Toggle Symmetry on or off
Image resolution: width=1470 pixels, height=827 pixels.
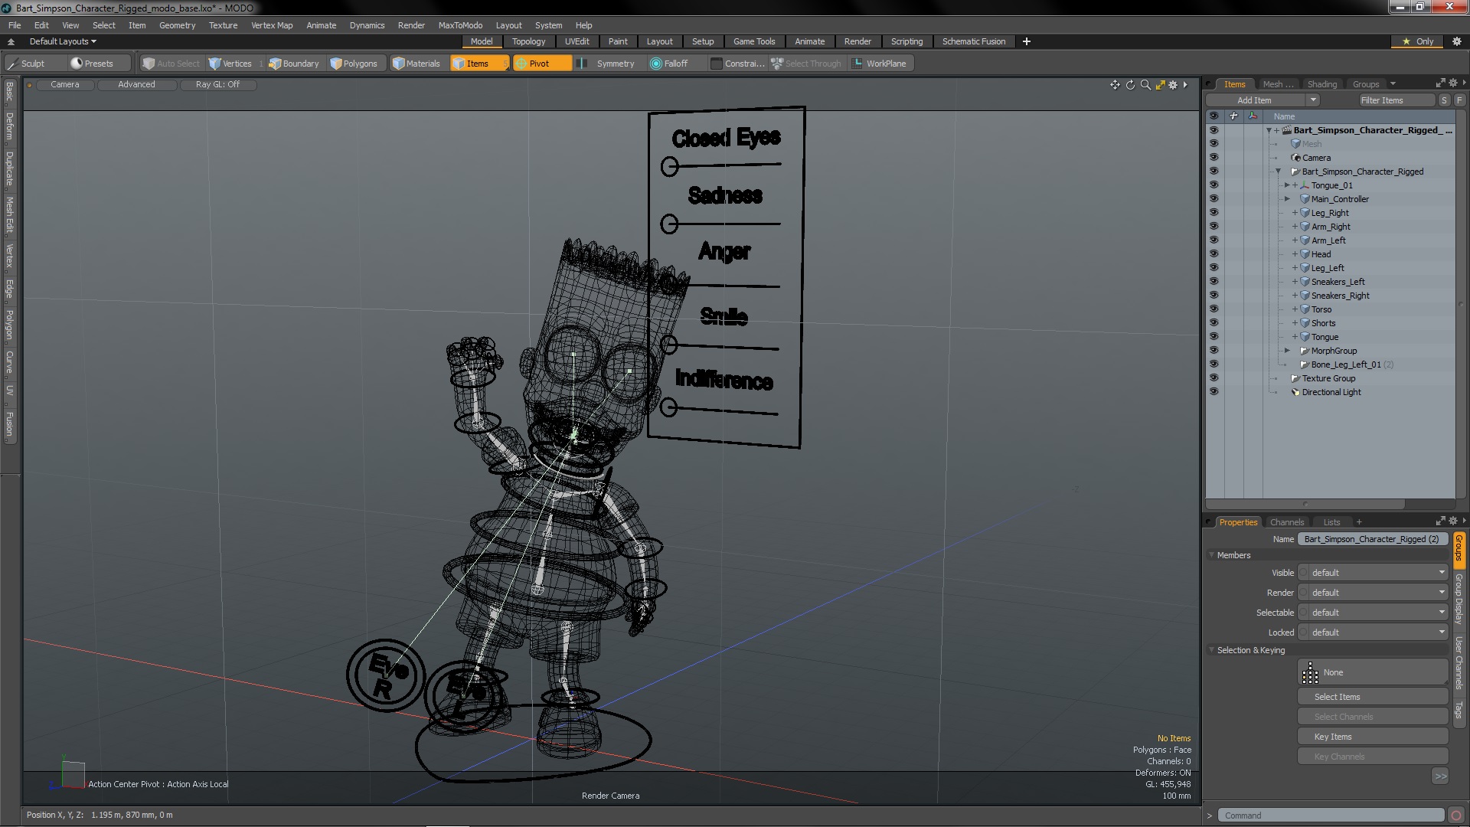[x=608, y=64]
